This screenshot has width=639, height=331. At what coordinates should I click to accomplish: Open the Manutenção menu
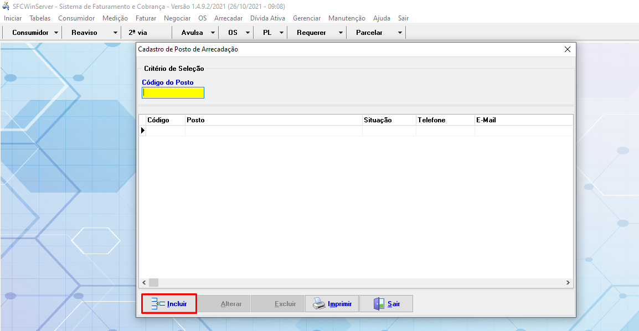(x=347, y=18)
